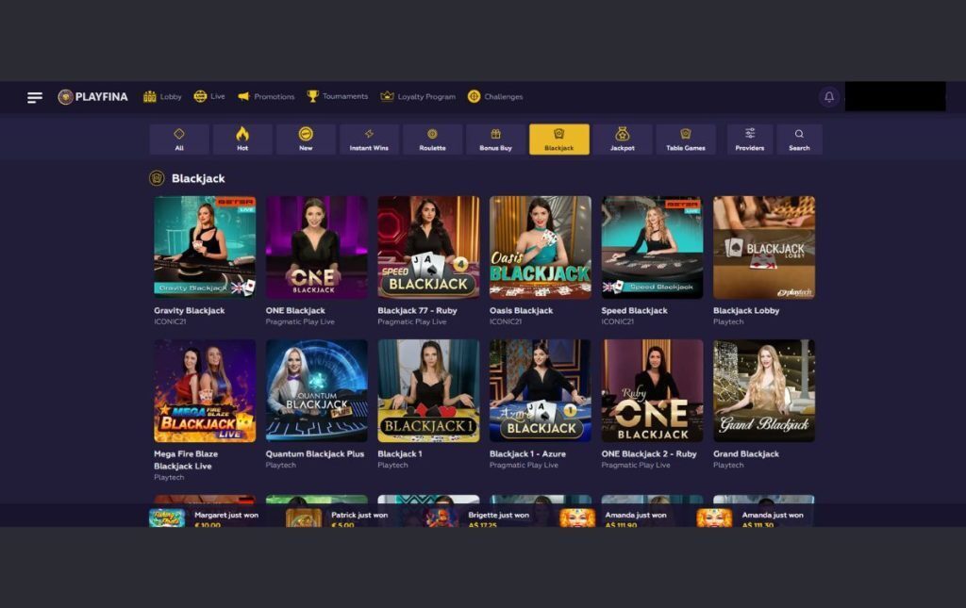
Task: Go to Lobby in top navigation
Action: (162, 96)
